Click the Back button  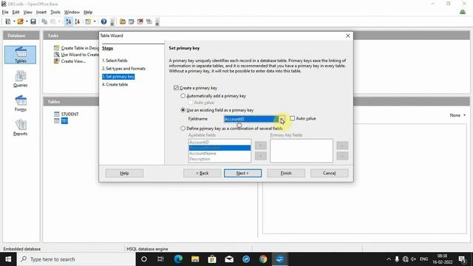pos(202,173)
